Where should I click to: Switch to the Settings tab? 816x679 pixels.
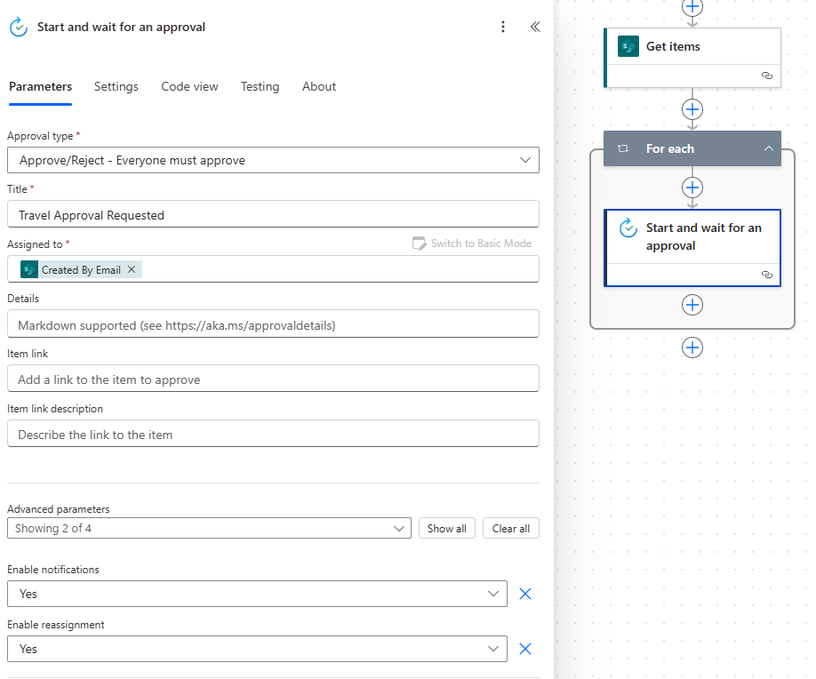pyautogui.click(x=116, y=86)
